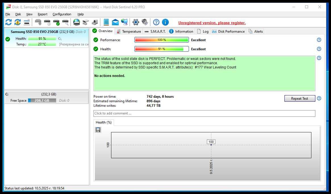331x194 pixels.
Task: Click the disk icon with green checkmark
Action: (x=56, y=22)
